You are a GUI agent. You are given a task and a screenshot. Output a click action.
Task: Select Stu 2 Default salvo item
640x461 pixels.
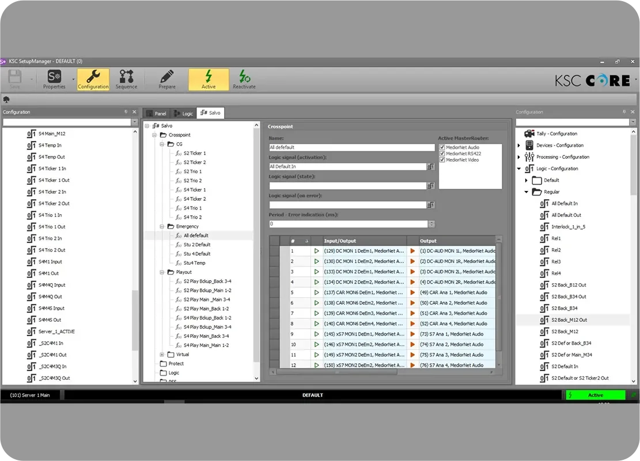click(x=197, y=245)
